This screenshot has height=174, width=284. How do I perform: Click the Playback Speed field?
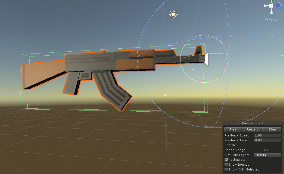pyautogui.click(x=267, y=135)
